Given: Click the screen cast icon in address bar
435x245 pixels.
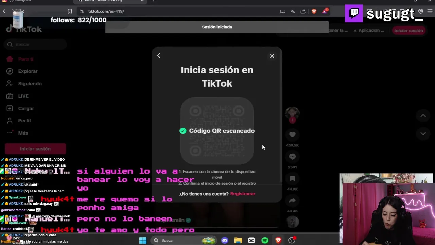Looking at the screenshot, I should coord(282,11).
